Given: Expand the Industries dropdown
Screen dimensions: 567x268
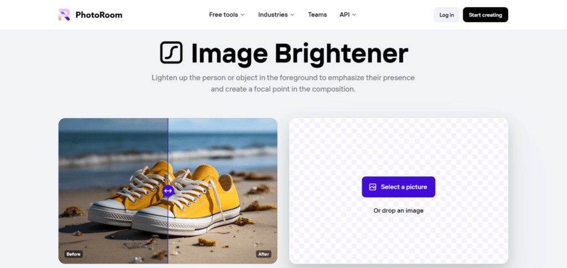Looking at the screenshot, I should click(x=272, y=15).
